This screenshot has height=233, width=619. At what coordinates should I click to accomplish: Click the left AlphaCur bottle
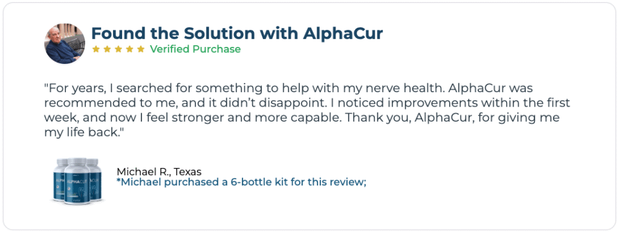pos(59,179)
